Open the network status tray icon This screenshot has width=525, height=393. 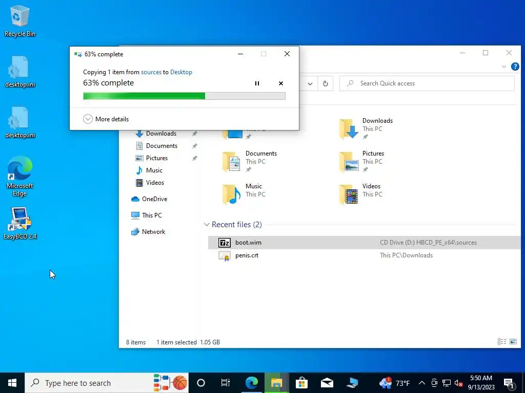click(x=447, y=383)
